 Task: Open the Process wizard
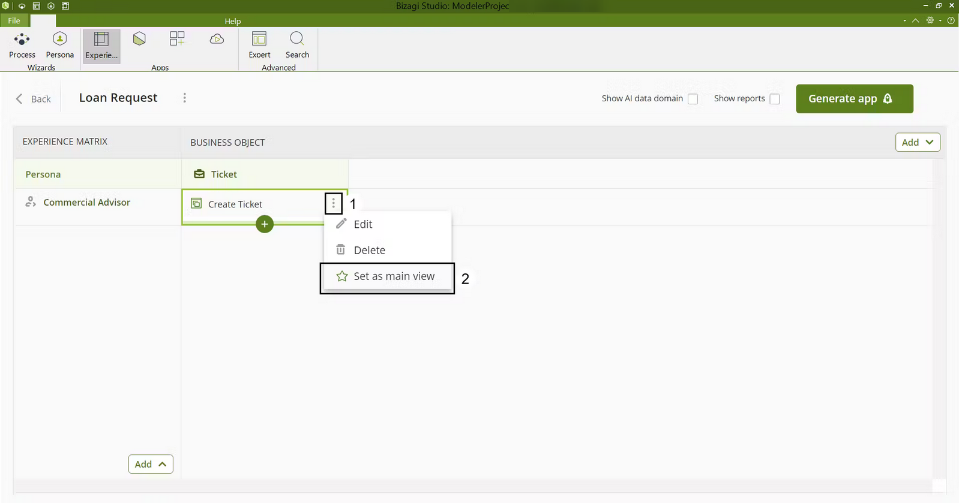(22, 46)
